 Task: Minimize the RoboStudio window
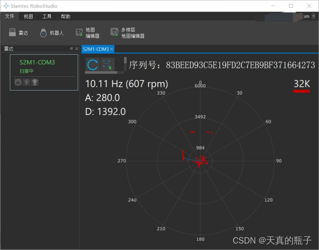(273, 6)
